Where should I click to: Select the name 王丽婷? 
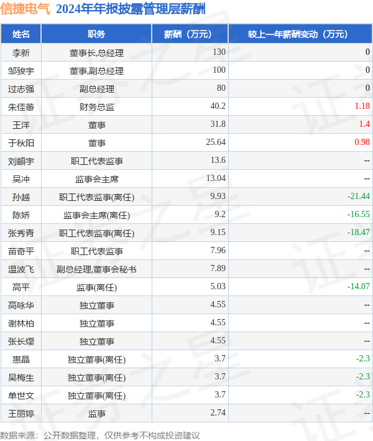point(21,413)
